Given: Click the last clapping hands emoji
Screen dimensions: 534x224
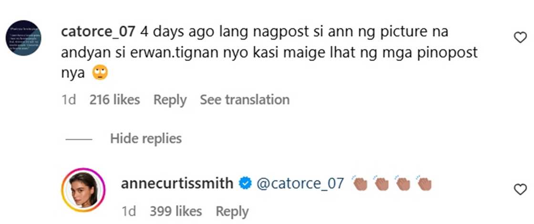Looking at the screenshot, I should (424, 183).
